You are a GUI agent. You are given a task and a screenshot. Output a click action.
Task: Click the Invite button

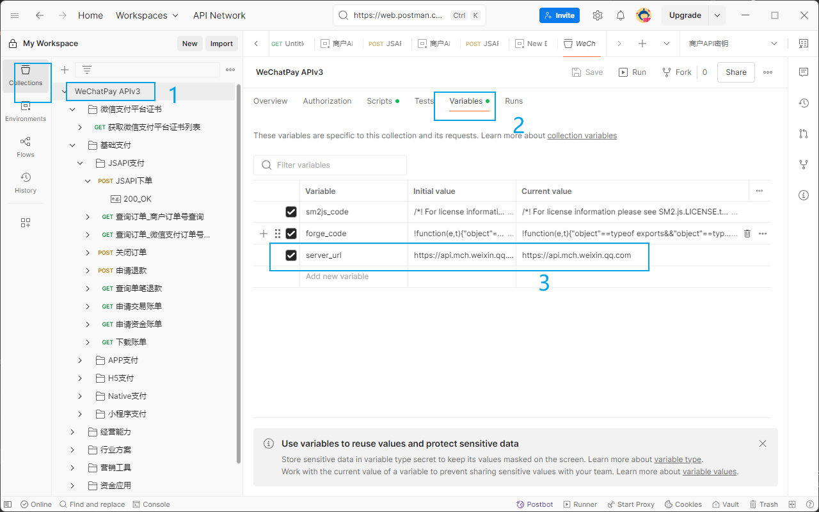coord(559,15)
